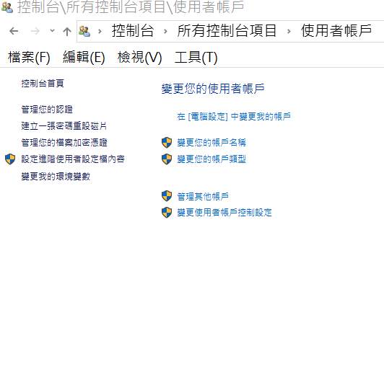Select 所有控制台項目 in the address breadcrumb
Screen dimensions: 384x367
pyautogui.click(x=227, y=31)
